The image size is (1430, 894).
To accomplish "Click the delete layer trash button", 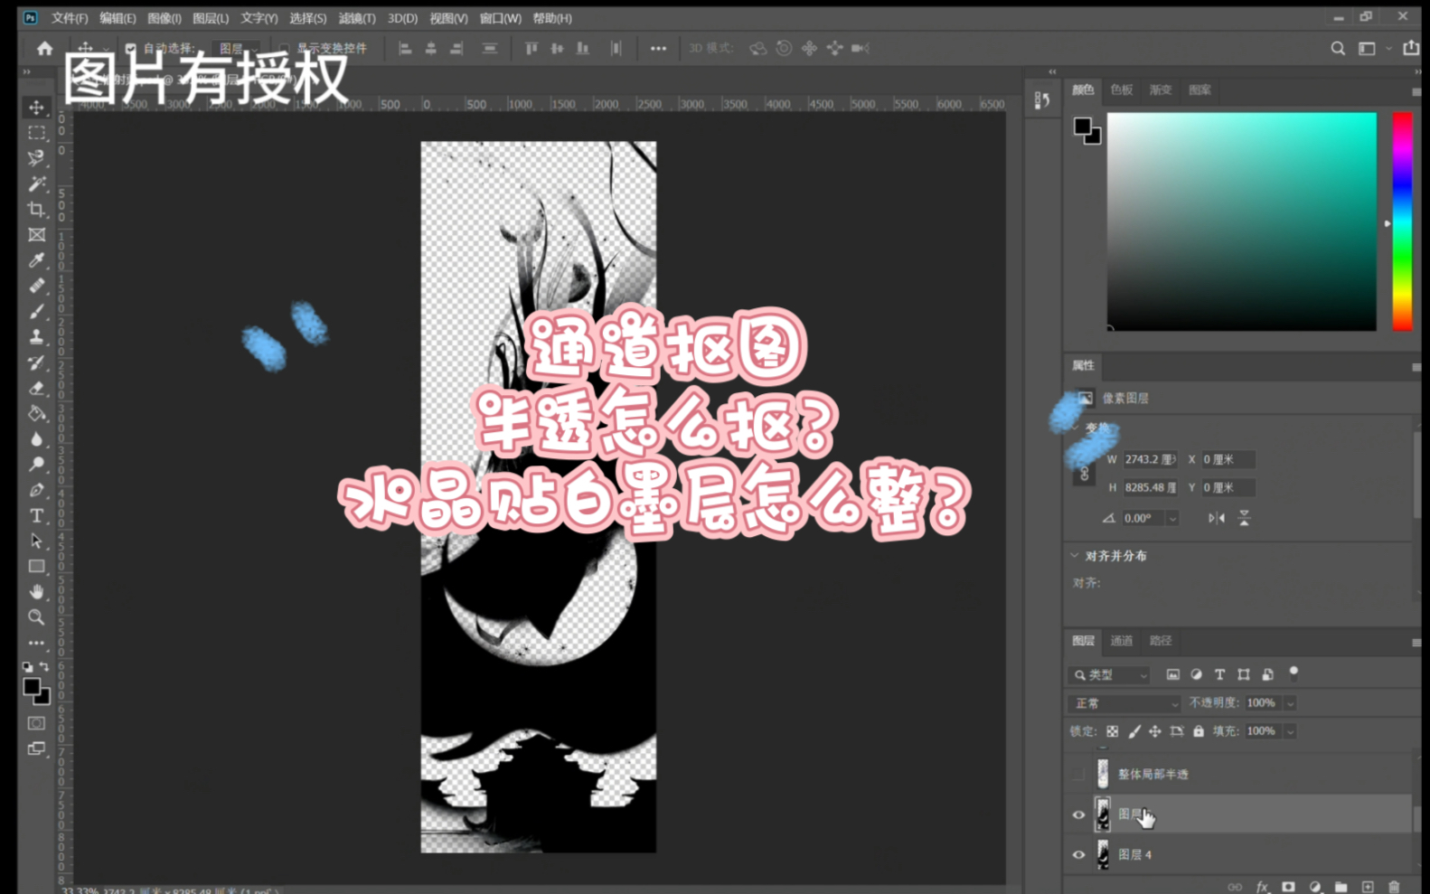I will pos(1394,887).
